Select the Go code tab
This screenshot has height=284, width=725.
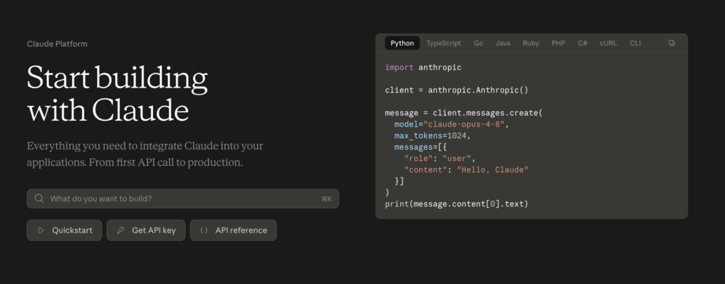[x=478, y=43]
